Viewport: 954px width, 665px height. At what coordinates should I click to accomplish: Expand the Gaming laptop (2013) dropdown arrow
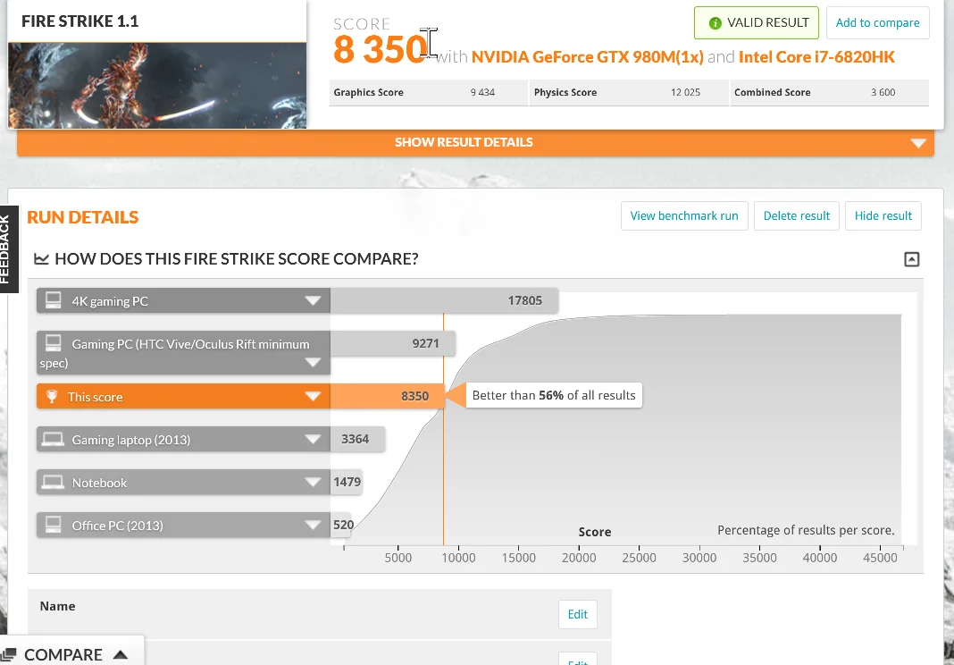click(x=313, y=440)
